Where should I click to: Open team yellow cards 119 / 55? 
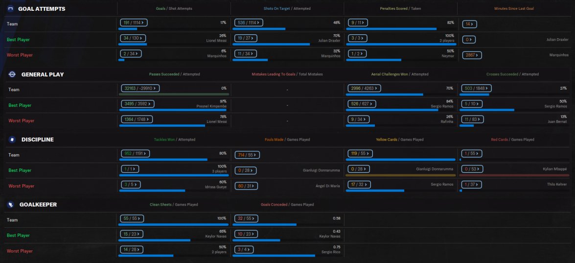[x=361, y=153]
